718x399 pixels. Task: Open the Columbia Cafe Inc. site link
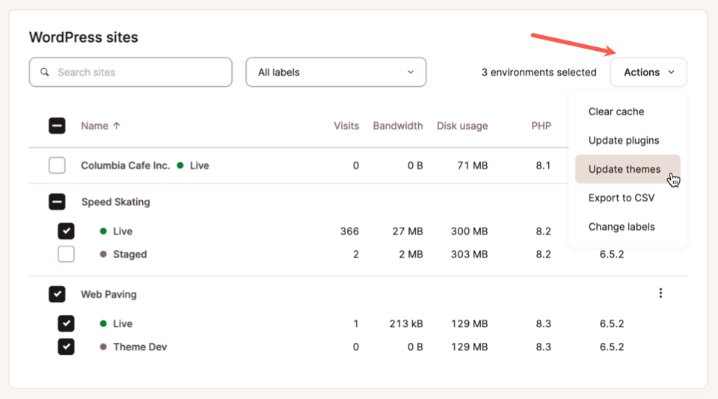point(125,165)
